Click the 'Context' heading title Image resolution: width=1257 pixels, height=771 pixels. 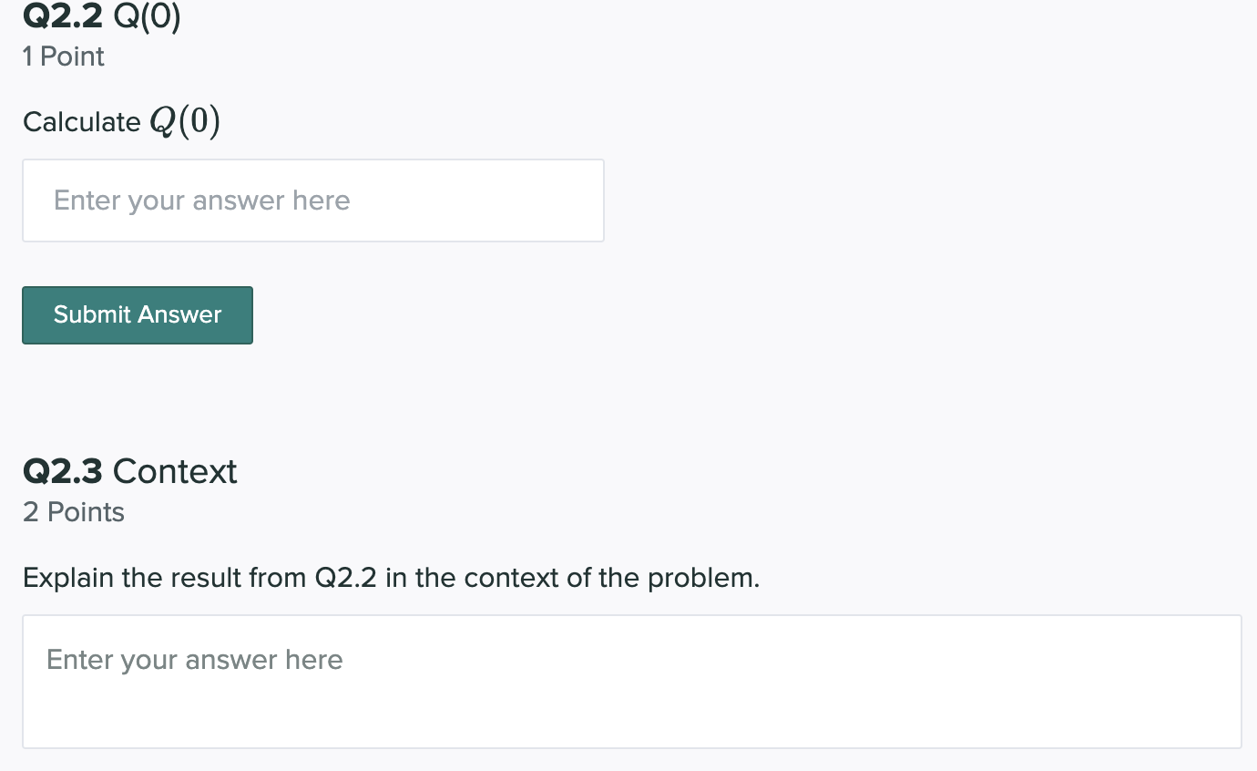click(x=175, y=471)
